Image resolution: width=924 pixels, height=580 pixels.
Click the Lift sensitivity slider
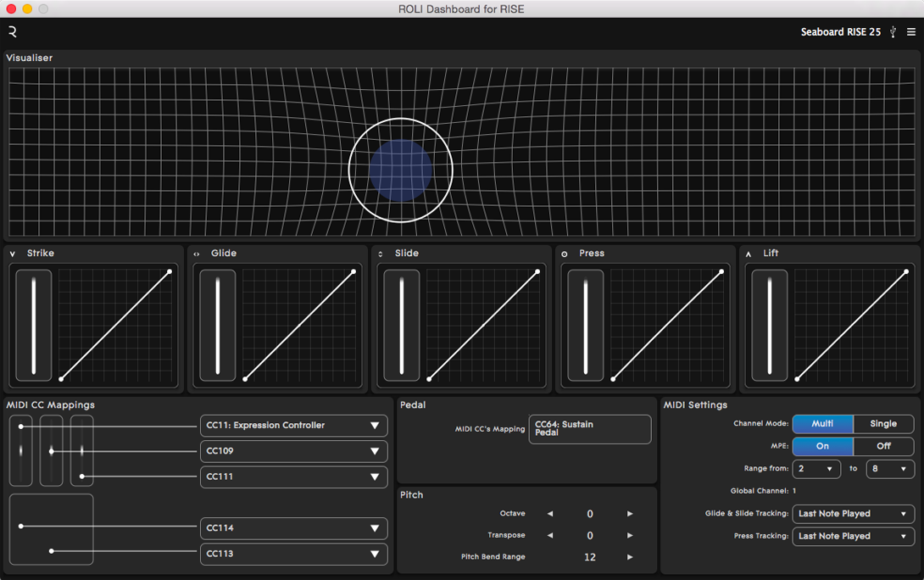[769, 326]
